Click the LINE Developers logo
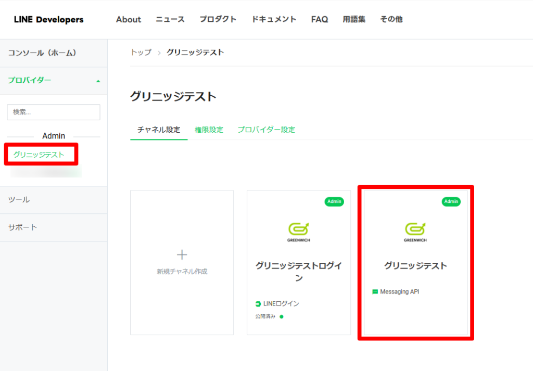 tap(48, 19)
